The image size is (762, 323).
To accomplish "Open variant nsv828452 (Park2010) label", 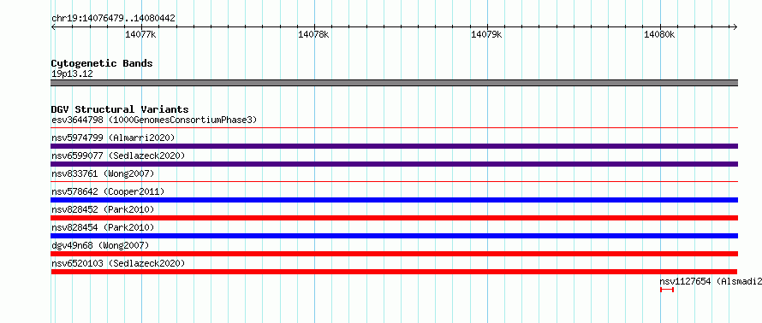I will pyautogui.click(x=103, y=209).
